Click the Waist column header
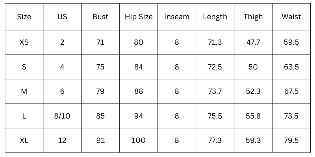Image resolution: width=315 pixels, height=157 pixels. pyautogui.click(x=291, y=17)
